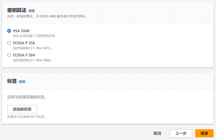This screenshot has height=140, width=216.
Task: Go back with the 上一步 button
Action: 181,133
